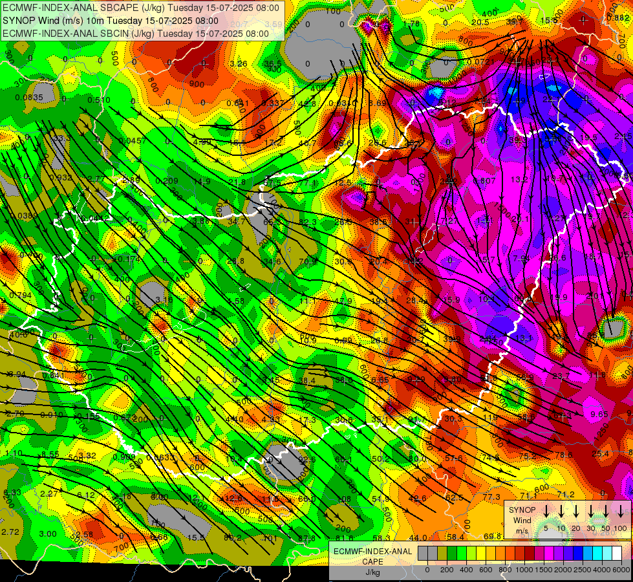Viewport: 633px width, 582px height.
Task: Click the map value '92.6'
Action: 307,460
